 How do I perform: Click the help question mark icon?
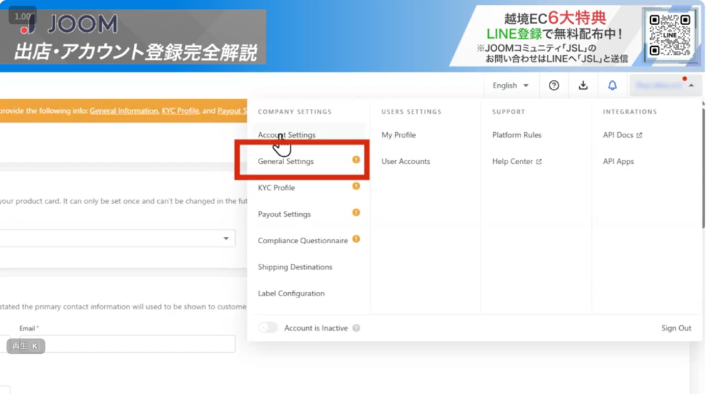coord(554,85)
